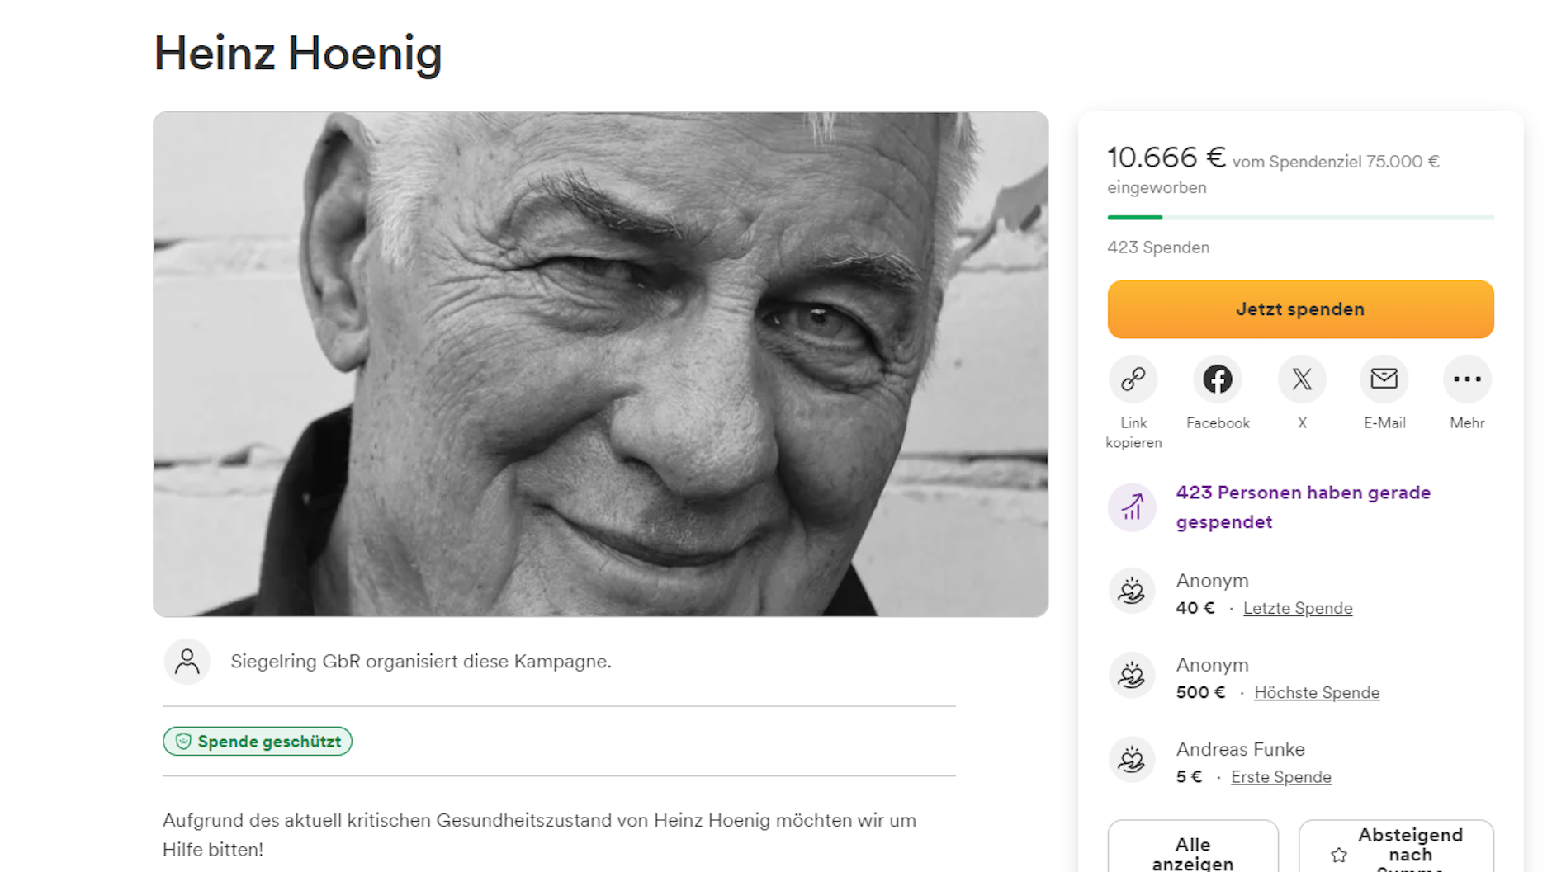1552x872 pixels.
Task: Click the 40 € anonymous donor icon
Action: pyautogui.click(x=1131, y=592)
